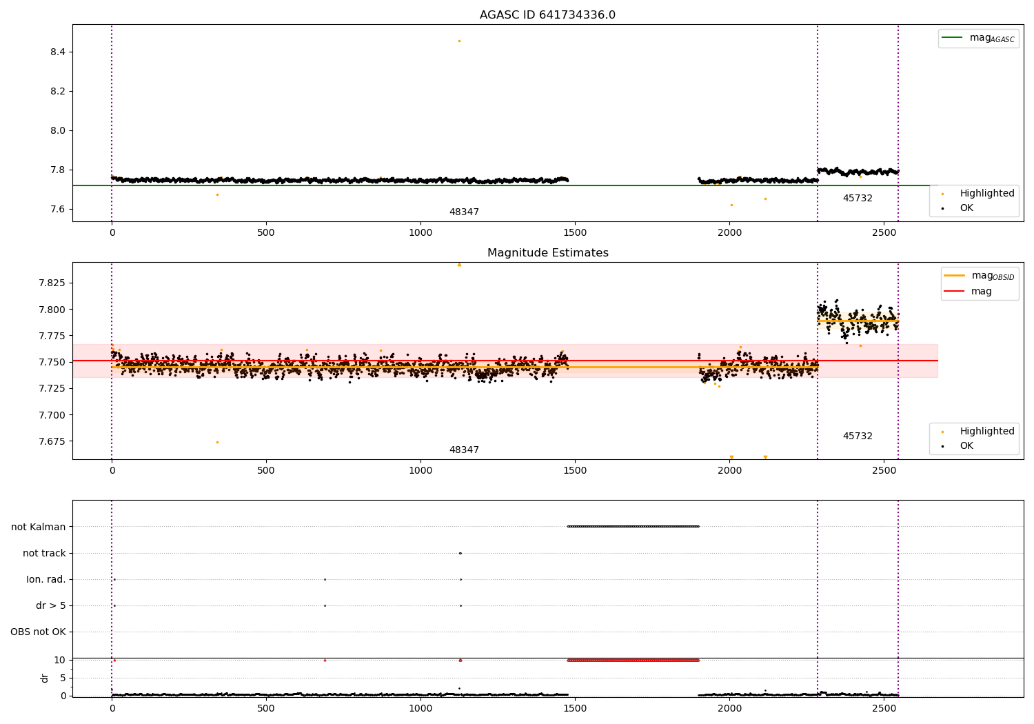Image resolution: width=1034 pixels, height=724 pixels.
Task: Click the orange outlier point near 8.45 magnitude
Action: coord(459,41)
